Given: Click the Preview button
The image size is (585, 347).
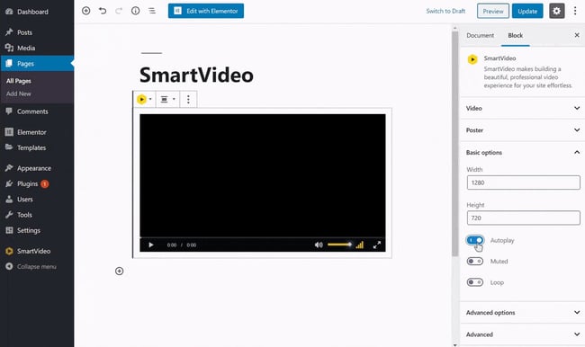Looking at the screenshot, I should pos(493,11).
